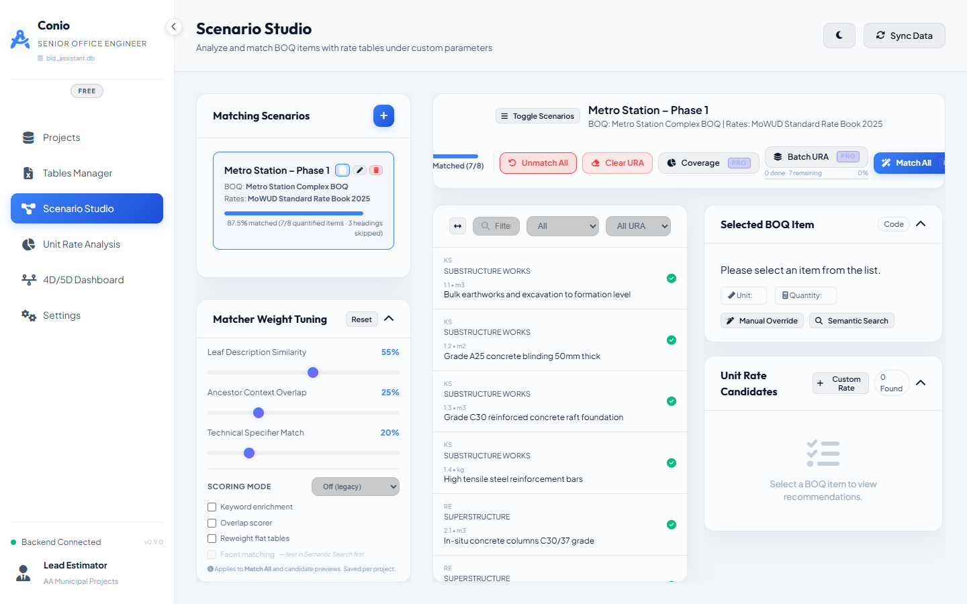Open the All URA dropdown

click(x=639, y=226)
